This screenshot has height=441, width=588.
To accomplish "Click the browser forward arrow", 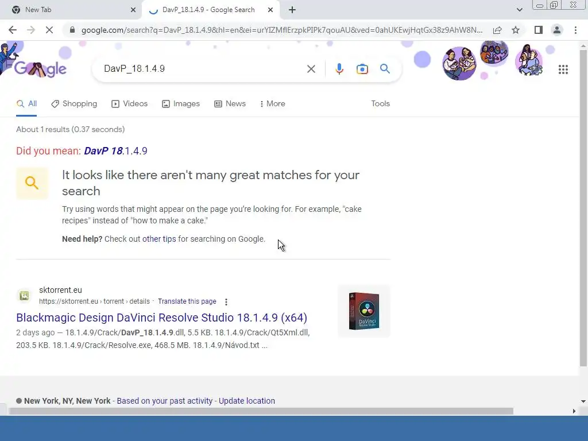I will (31, 30).
